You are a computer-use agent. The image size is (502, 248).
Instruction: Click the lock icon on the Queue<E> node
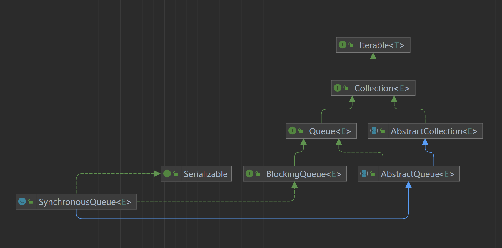[301, 131]
